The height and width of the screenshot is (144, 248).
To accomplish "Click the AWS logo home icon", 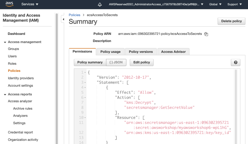I will tap(9, 4).
